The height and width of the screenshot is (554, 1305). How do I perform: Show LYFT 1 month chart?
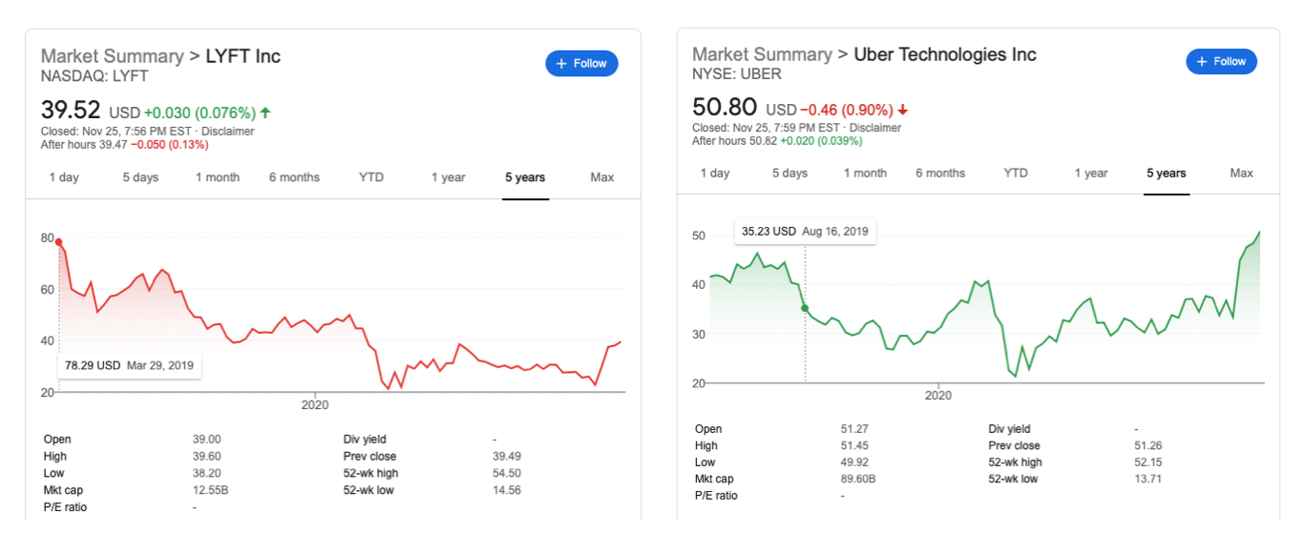coord(218,177)
